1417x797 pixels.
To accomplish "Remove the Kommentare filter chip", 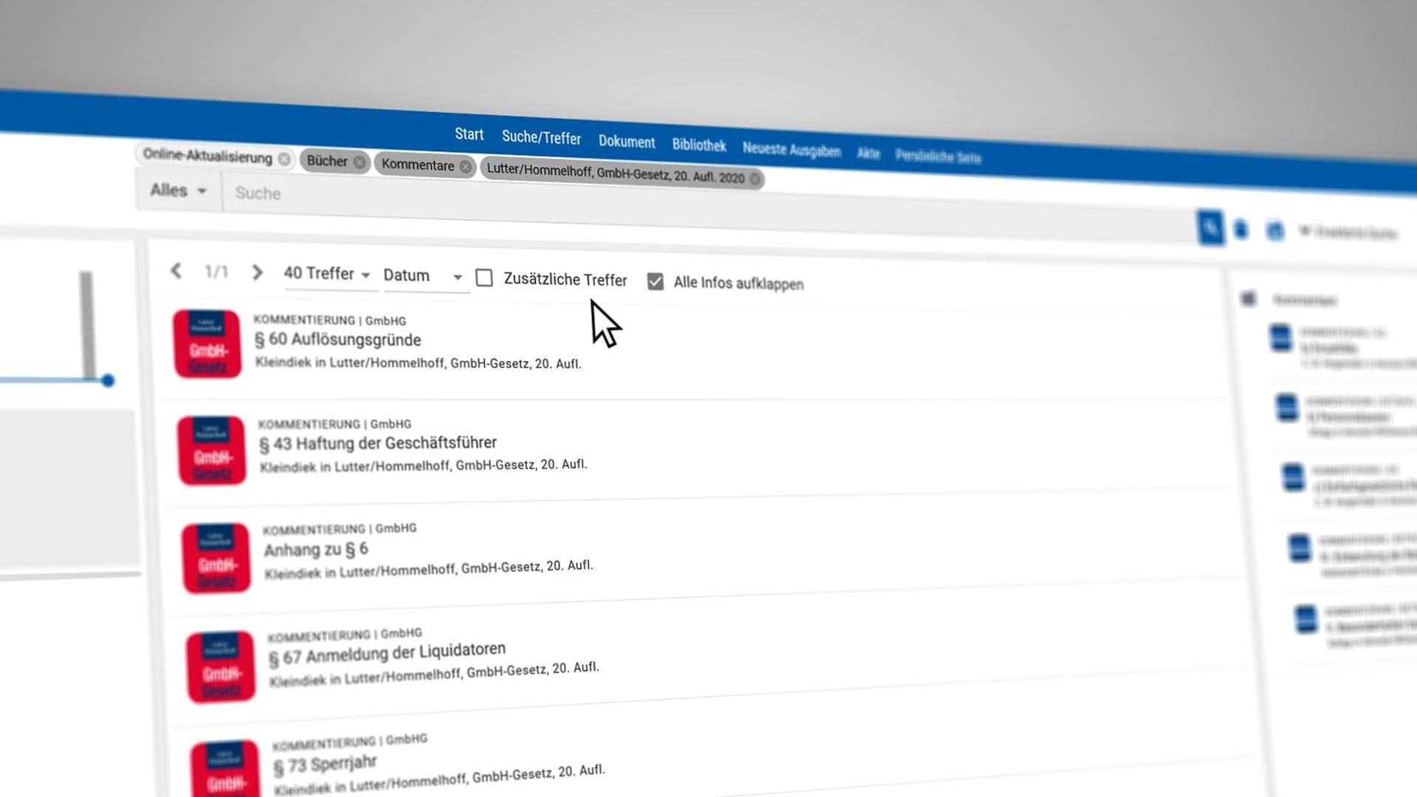I will (466, 167).
